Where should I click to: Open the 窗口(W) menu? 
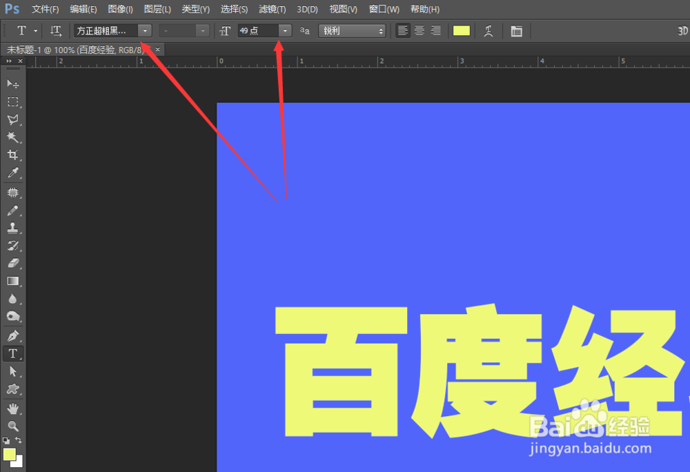coord(384,9)
